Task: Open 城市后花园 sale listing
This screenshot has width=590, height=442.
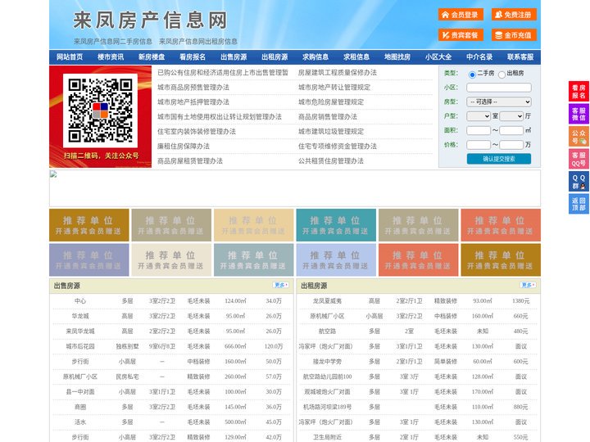Action: [80, 346]
